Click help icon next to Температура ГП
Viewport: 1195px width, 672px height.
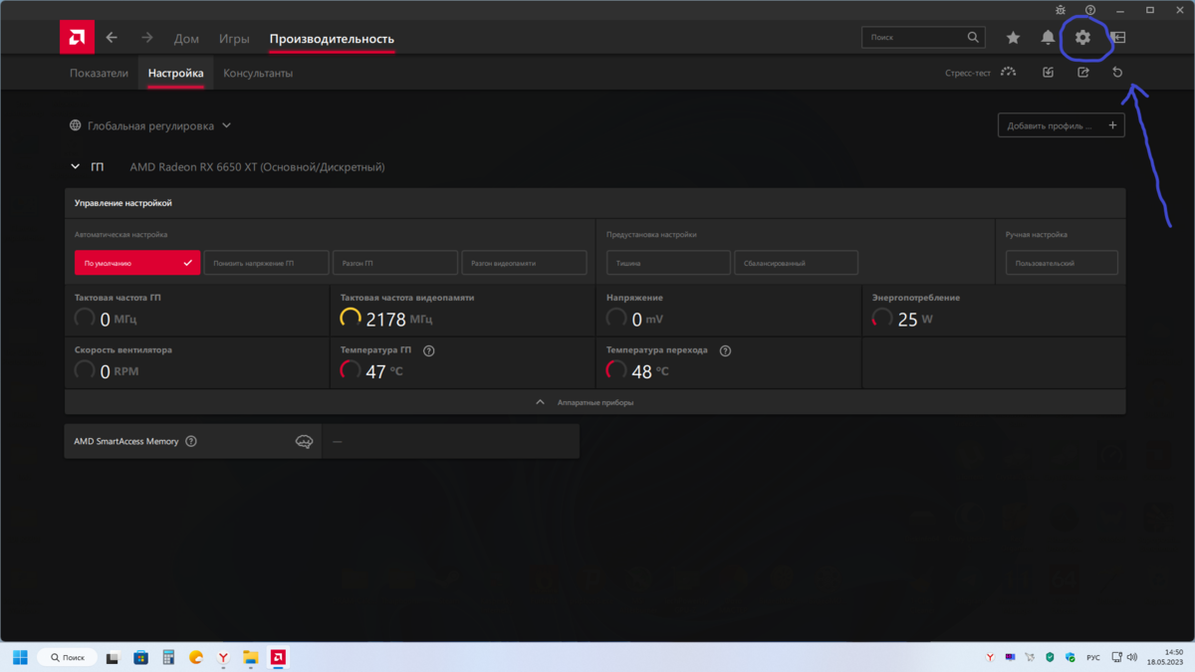(x=429, y=350)
